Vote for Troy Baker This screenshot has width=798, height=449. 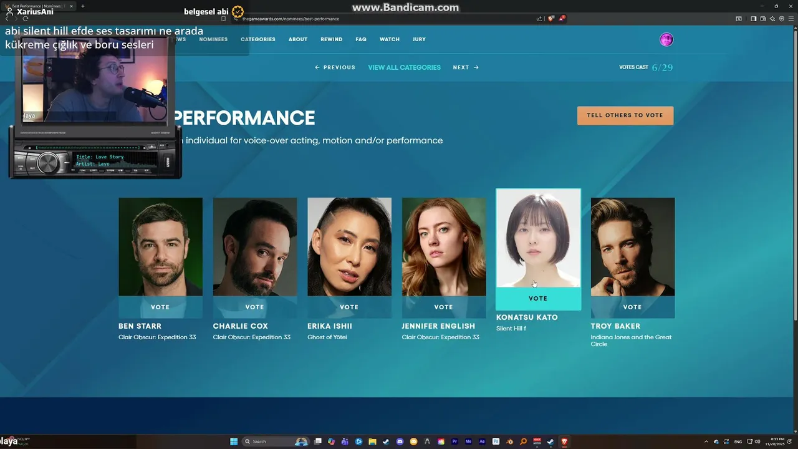[x=633, y=307]
